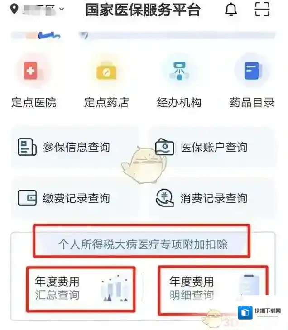
Task: Open 消费记录查询 consumption records
Action: 213,198
